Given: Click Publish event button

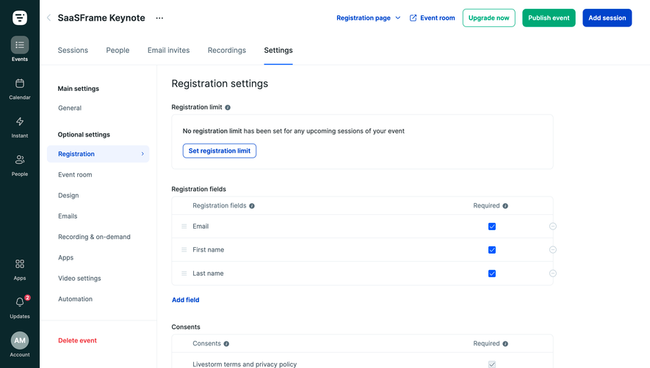Looking at the screenshot, I should coord(549,18).
